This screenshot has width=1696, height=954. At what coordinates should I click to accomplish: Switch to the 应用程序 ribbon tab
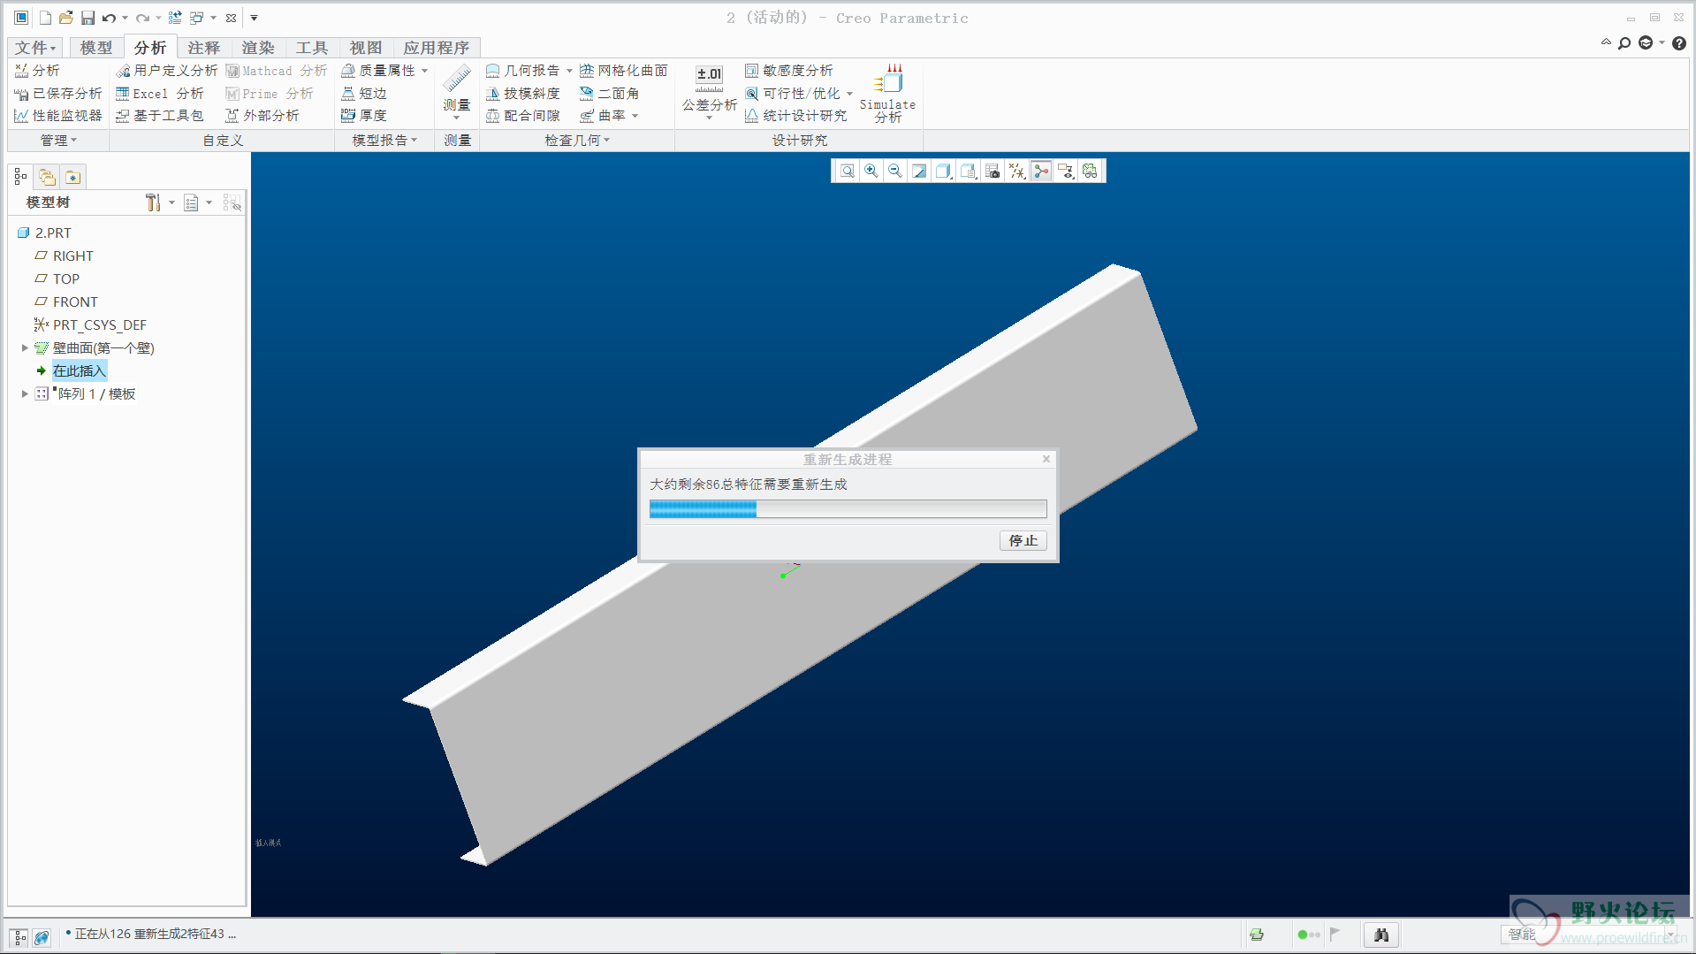(437, 48)
